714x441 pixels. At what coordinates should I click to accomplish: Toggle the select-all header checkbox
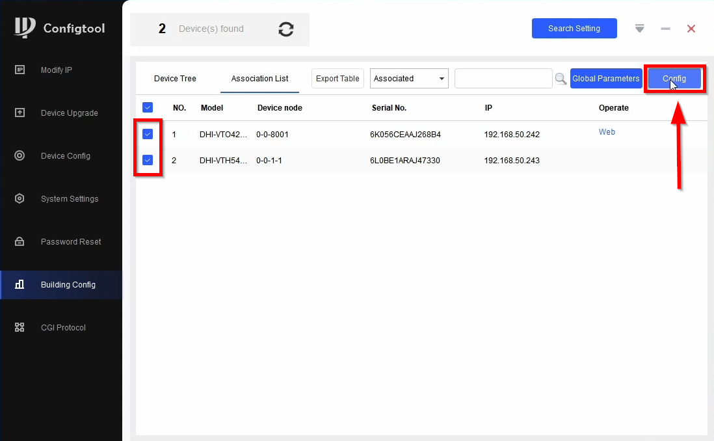tap(148, 107)
